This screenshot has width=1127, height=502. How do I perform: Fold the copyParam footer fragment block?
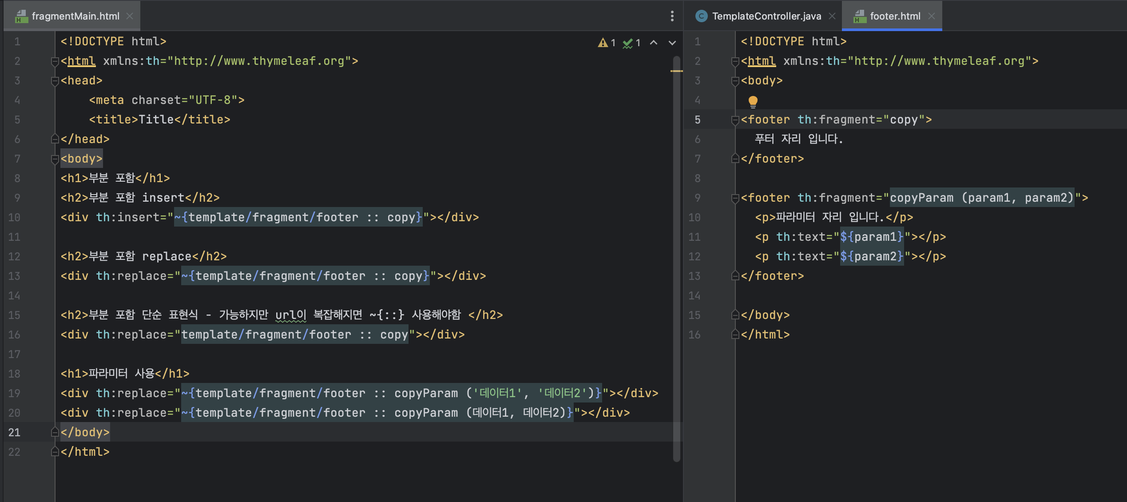point(735,198)
